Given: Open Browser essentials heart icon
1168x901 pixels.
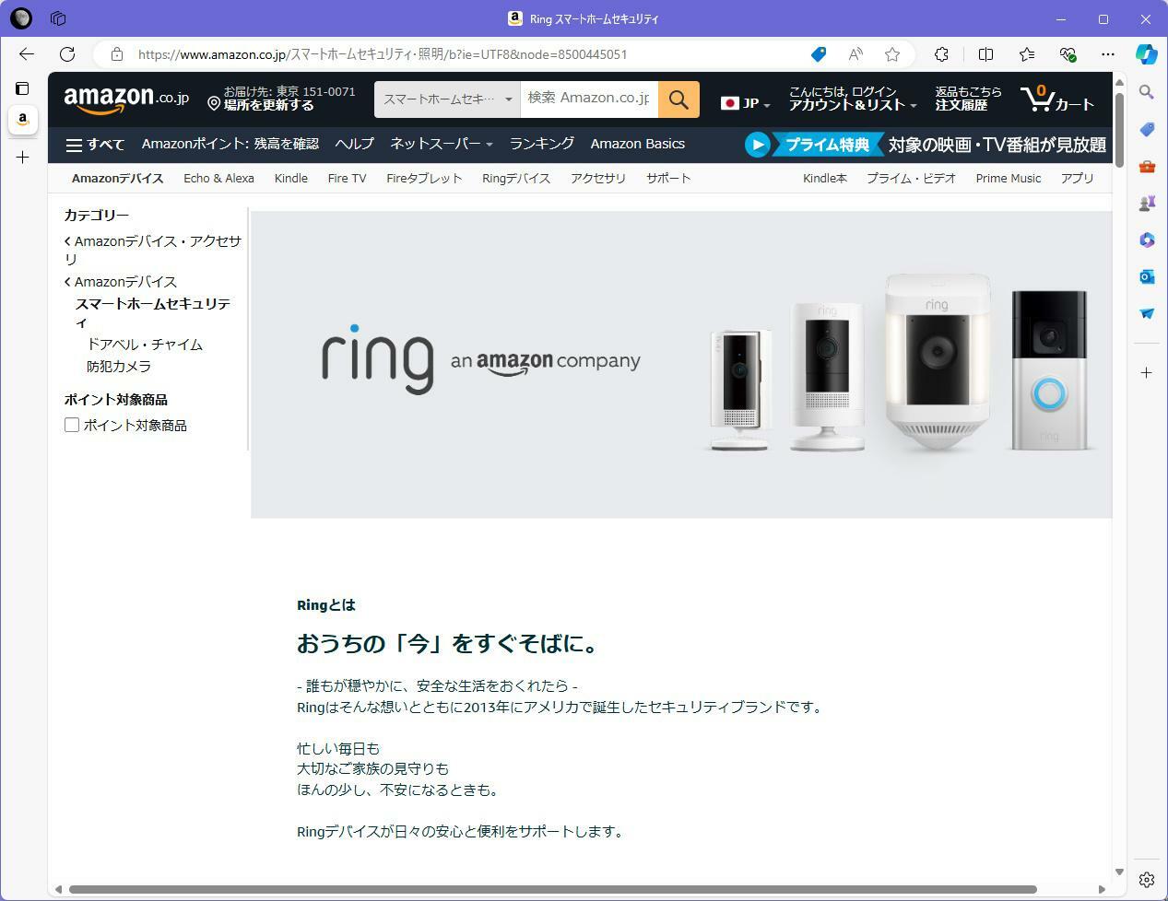Looking at the screenshot, I should point(1068,54).
